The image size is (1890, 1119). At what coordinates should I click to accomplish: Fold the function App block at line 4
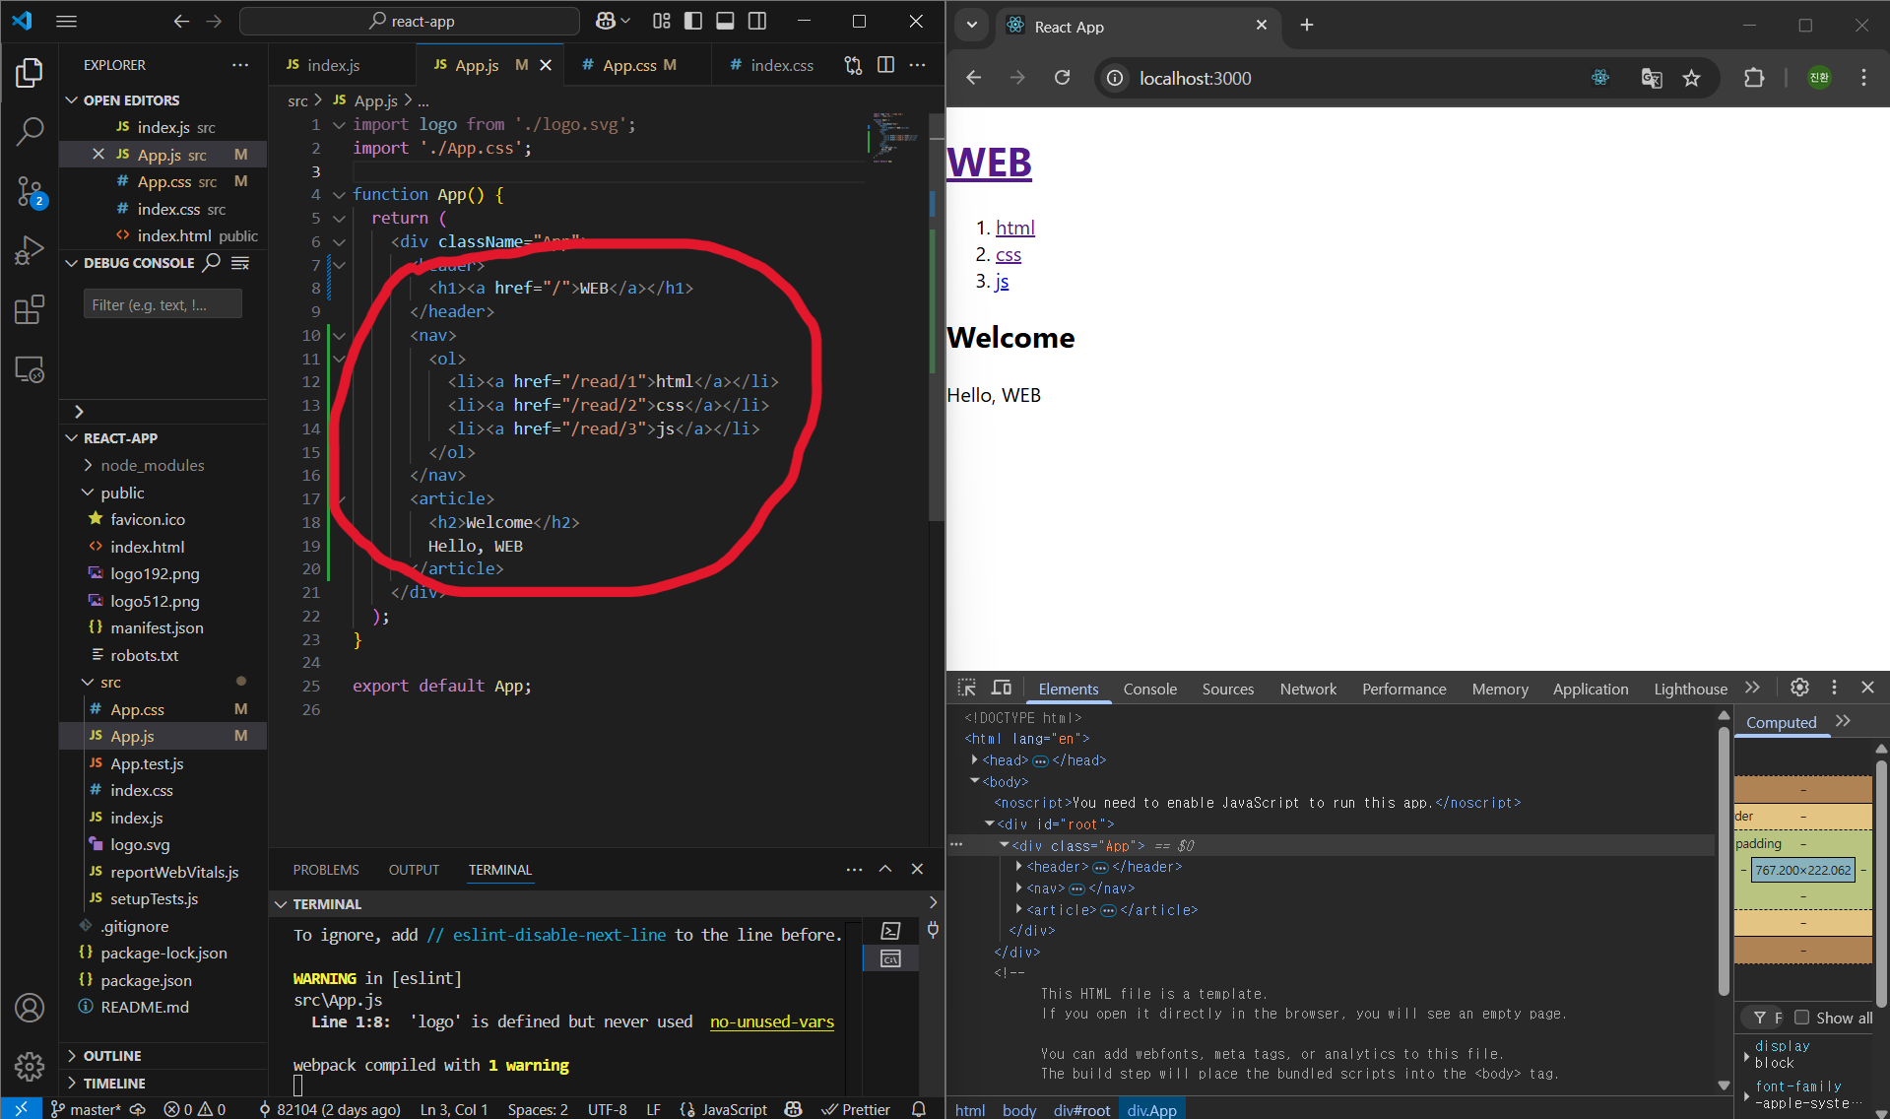tap(339, 195)
